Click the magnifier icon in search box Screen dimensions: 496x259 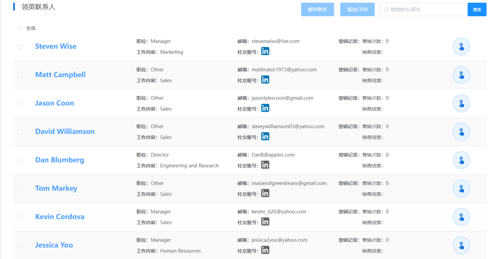point(386,10)
